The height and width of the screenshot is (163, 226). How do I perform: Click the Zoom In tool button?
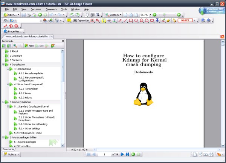click(111, 15)
